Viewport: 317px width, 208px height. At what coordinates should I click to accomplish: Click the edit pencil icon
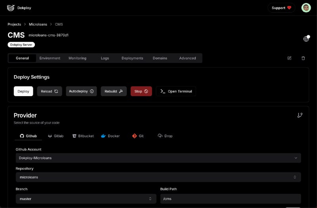point(289,58)
